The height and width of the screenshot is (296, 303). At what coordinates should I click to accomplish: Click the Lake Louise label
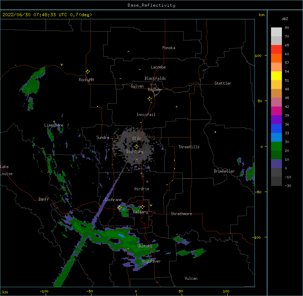coord(6,170)
